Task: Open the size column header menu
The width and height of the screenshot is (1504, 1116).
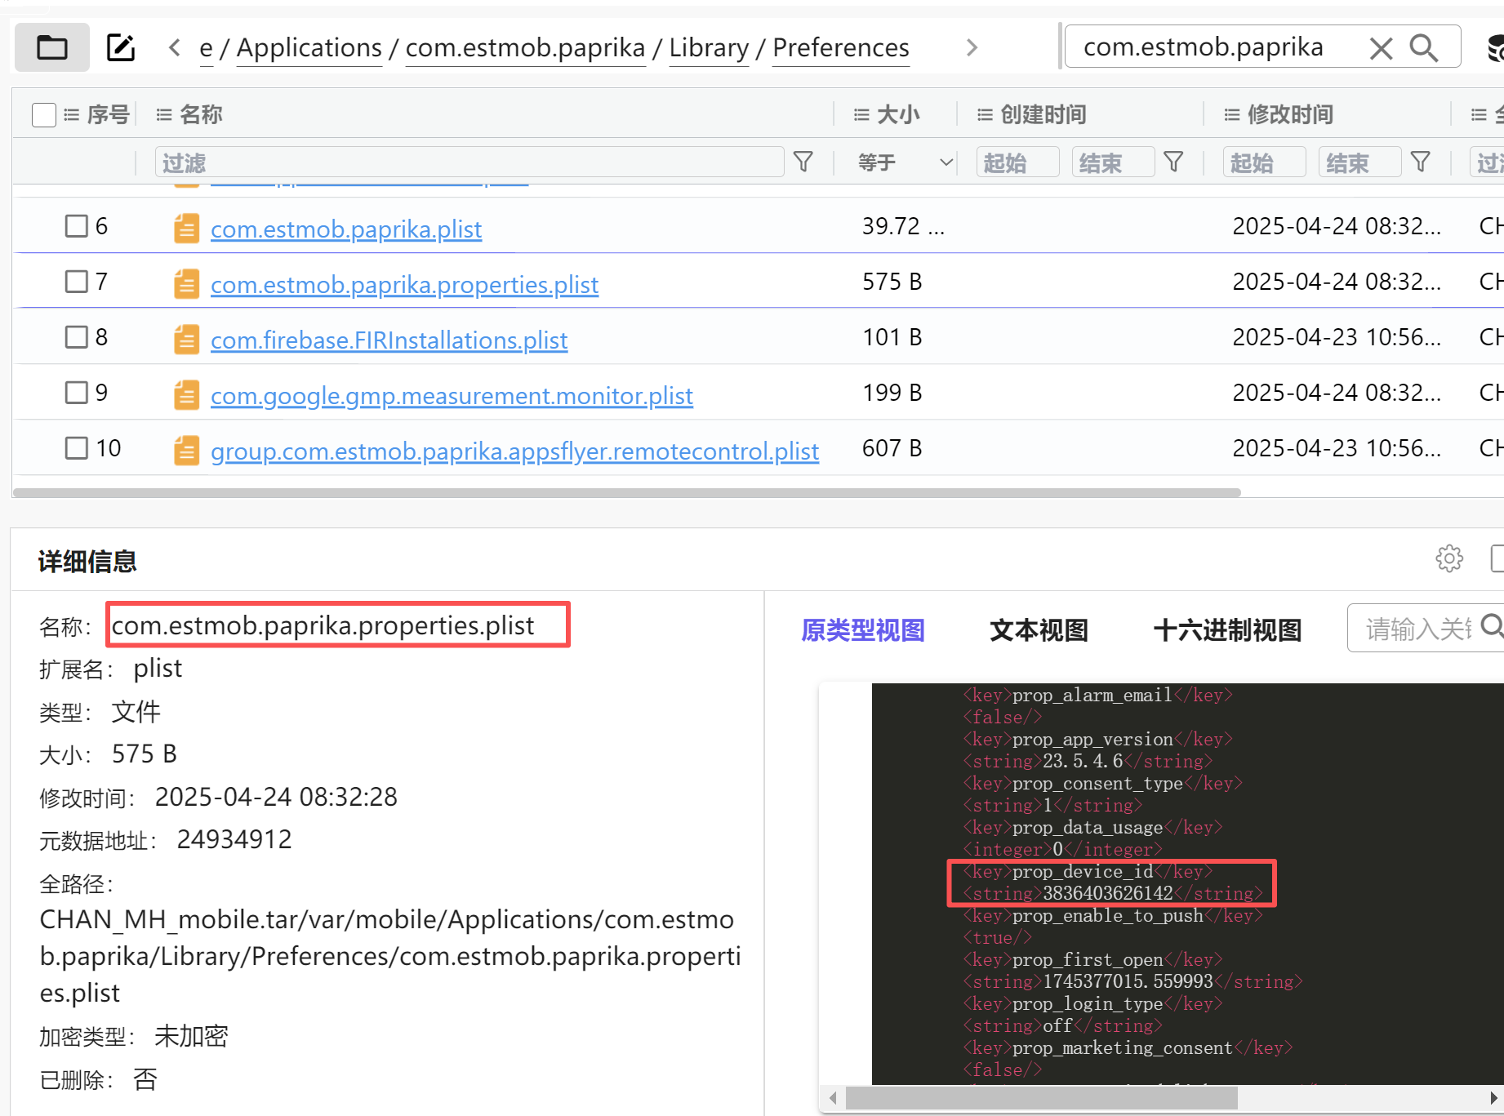Action: 861,115
